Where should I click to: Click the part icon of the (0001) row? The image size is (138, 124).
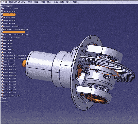(2, 9)
